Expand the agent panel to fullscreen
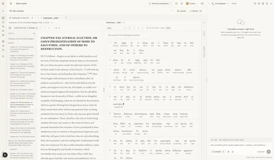274x160 pixels. coord(267,3)
